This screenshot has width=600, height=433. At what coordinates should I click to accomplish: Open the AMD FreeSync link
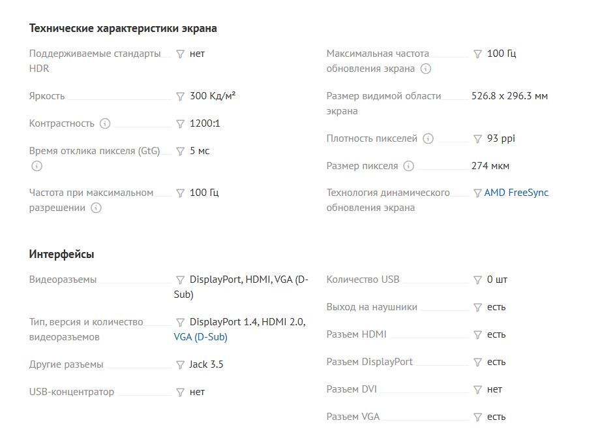[517, 193]
